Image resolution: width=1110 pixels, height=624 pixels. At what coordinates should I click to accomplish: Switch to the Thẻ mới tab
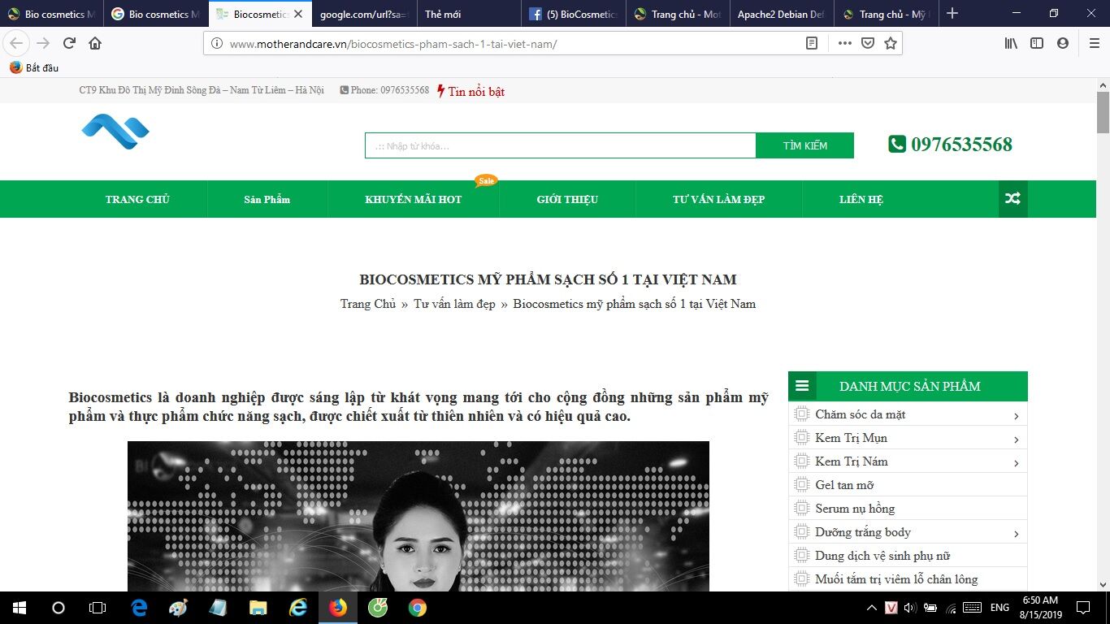pos(470,14)
